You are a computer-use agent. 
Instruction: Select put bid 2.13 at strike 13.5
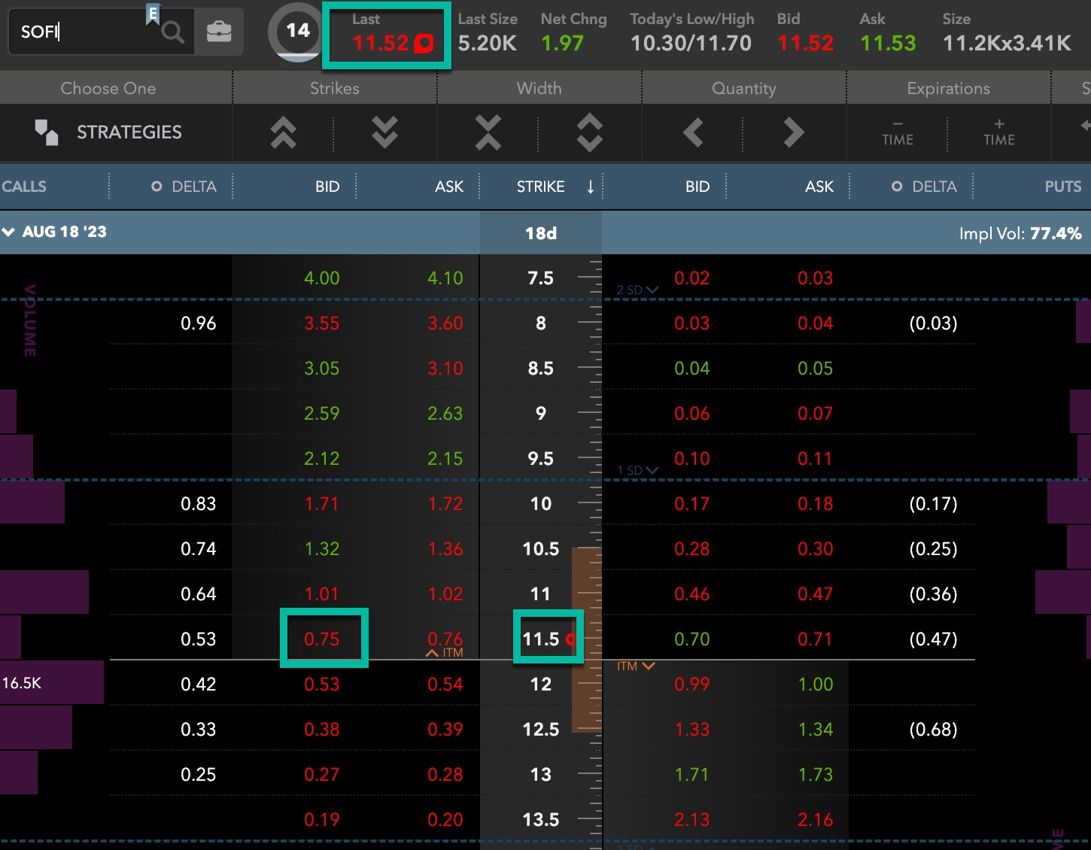pos(692,820)
